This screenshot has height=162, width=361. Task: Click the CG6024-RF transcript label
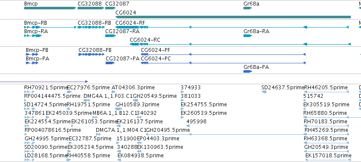coord(130,23)
